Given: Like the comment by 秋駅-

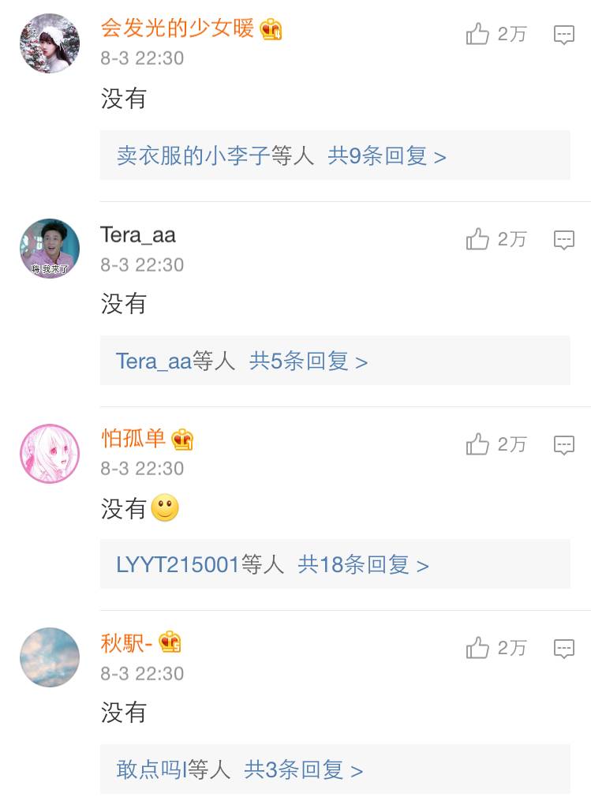Looking at the screenshot, I should click(478, 648).
